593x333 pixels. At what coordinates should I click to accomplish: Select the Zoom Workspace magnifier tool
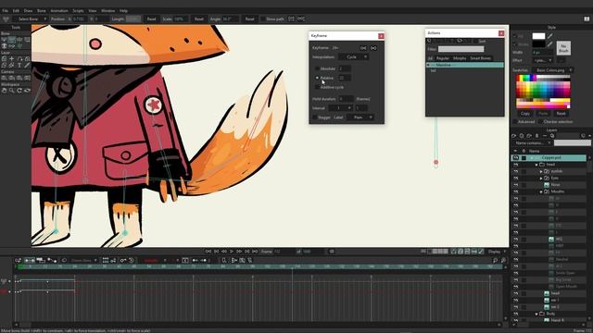[x=12, y=91]
